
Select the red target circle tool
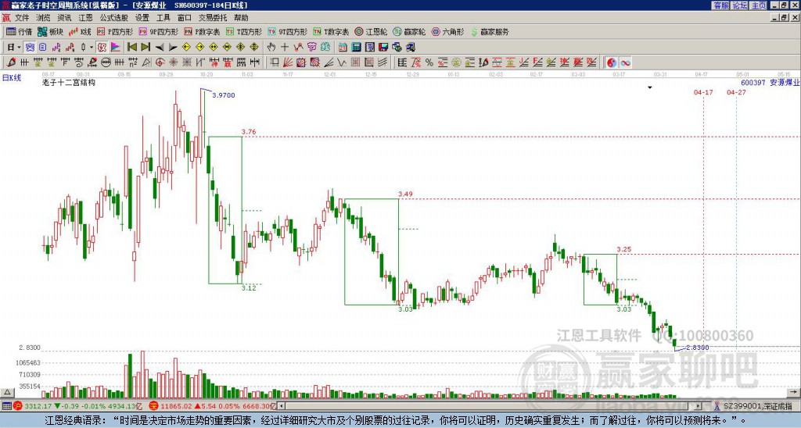[x=160, y=62]
